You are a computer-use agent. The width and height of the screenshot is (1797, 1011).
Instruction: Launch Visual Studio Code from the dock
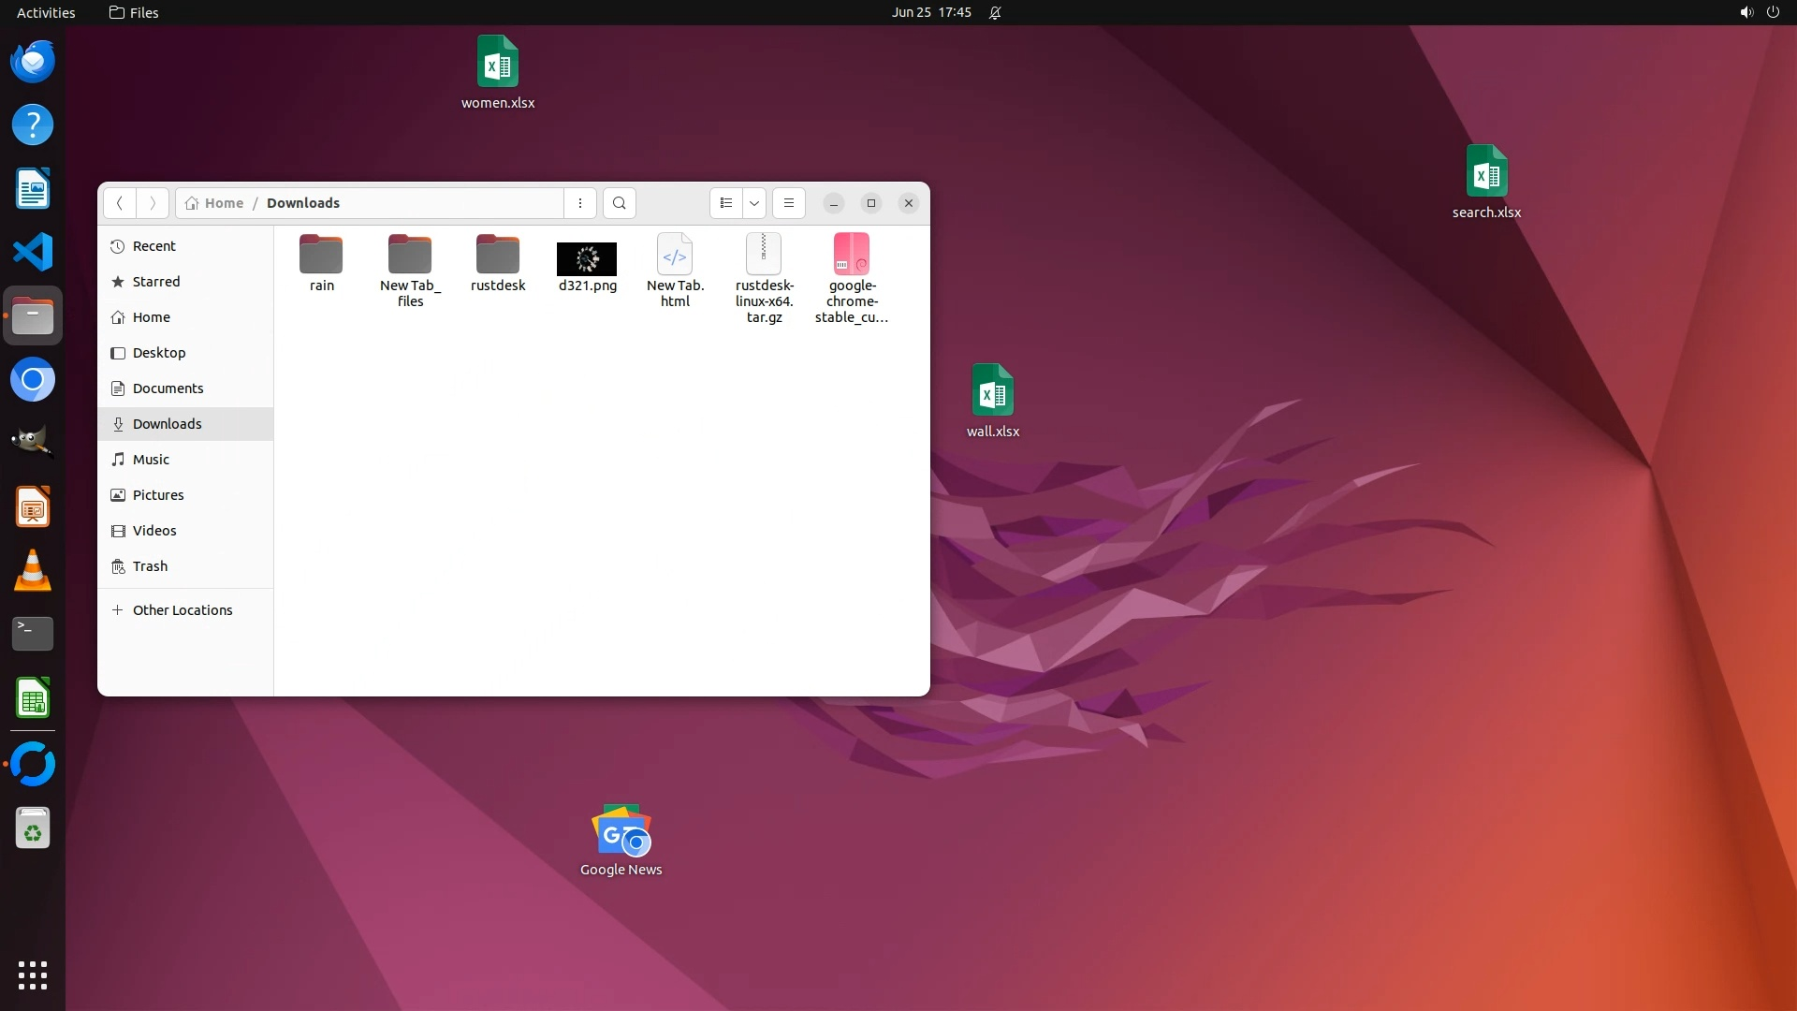(33, 252)
